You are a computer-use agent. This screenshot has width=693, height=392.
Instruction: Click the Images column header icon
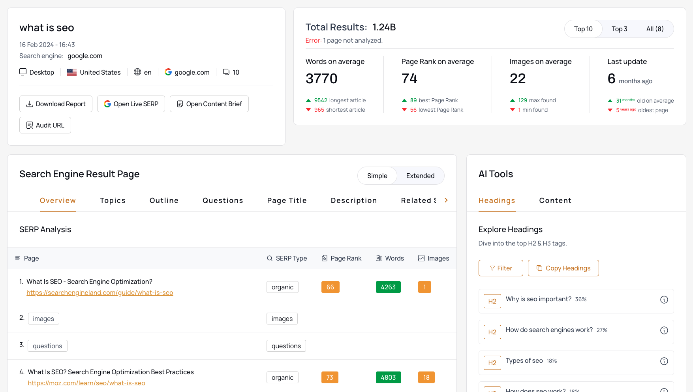[x=421, y=258]
